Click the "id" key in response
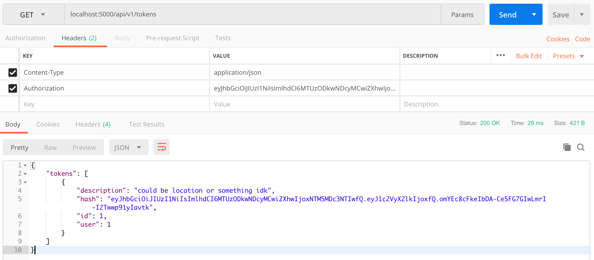Viewport: 594px width, 260px height. click(84, 216)
